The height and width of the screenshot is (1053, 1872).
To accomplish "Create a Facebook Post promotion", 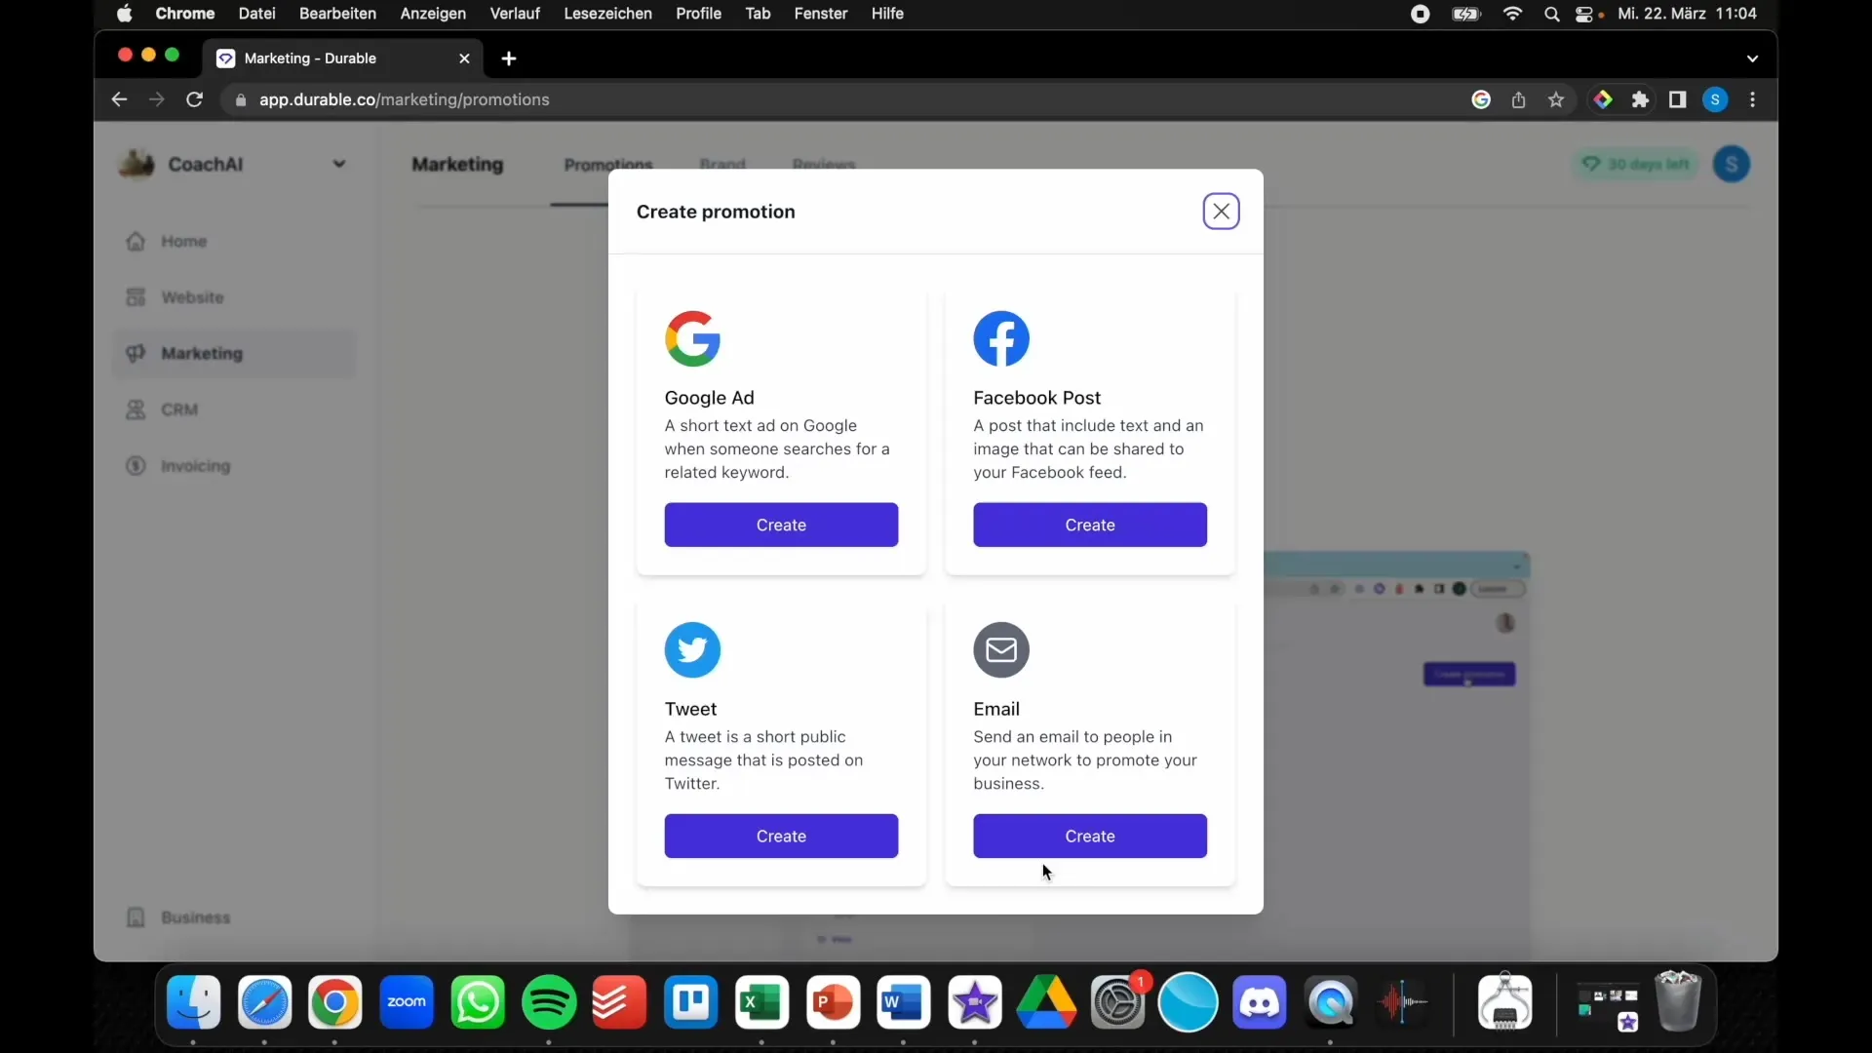I will pyautogui.click(x=1089, y=525).
